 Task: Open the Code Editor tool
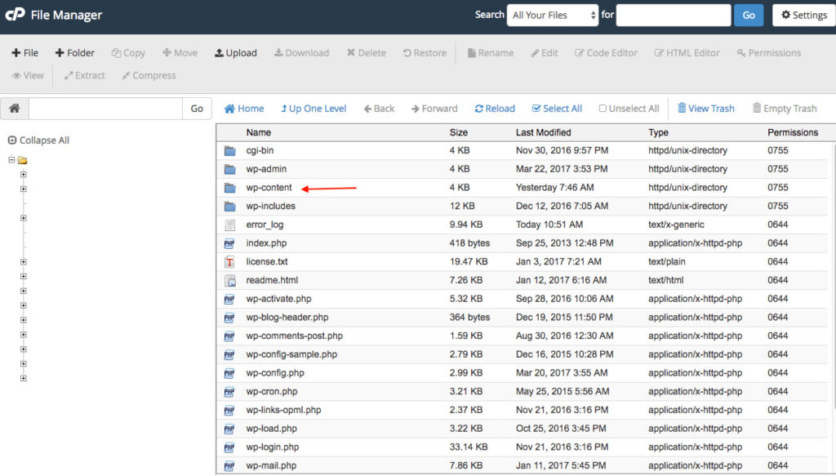click(x=606, y=52)
